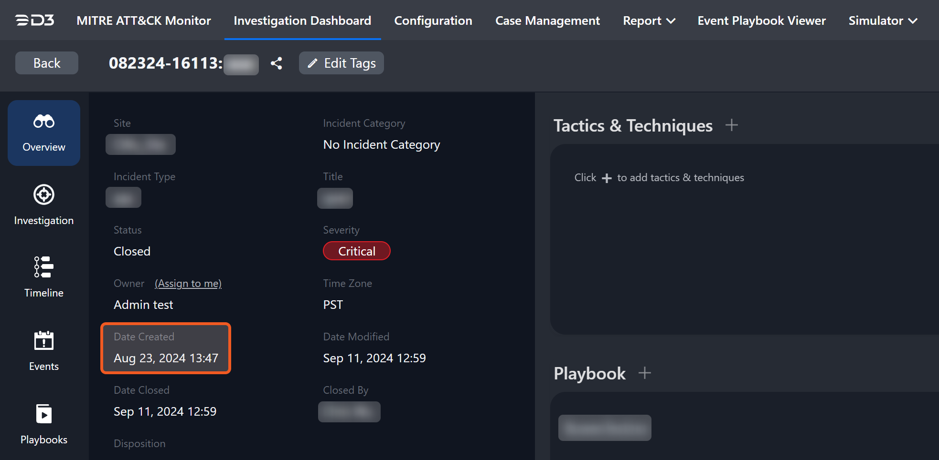
Task: Open the Timeline sidebar section
Action: [44, 277]
